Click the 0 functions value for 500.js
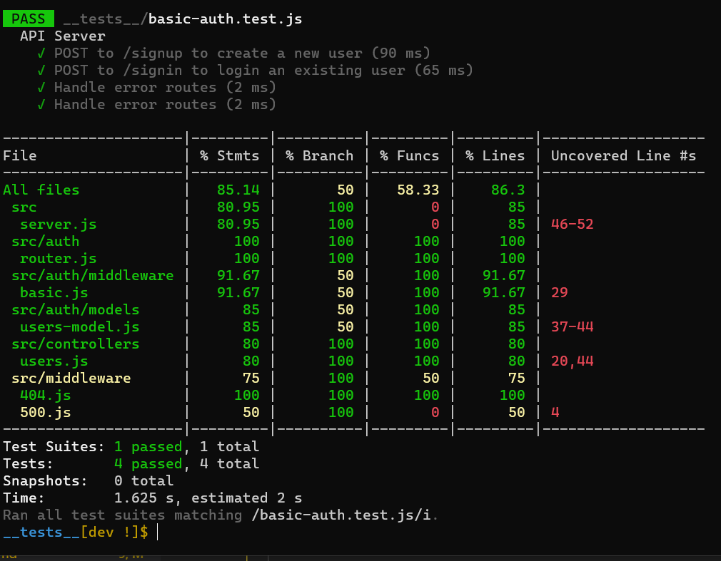This screenshot has width=721, height=561. (435, 412)
